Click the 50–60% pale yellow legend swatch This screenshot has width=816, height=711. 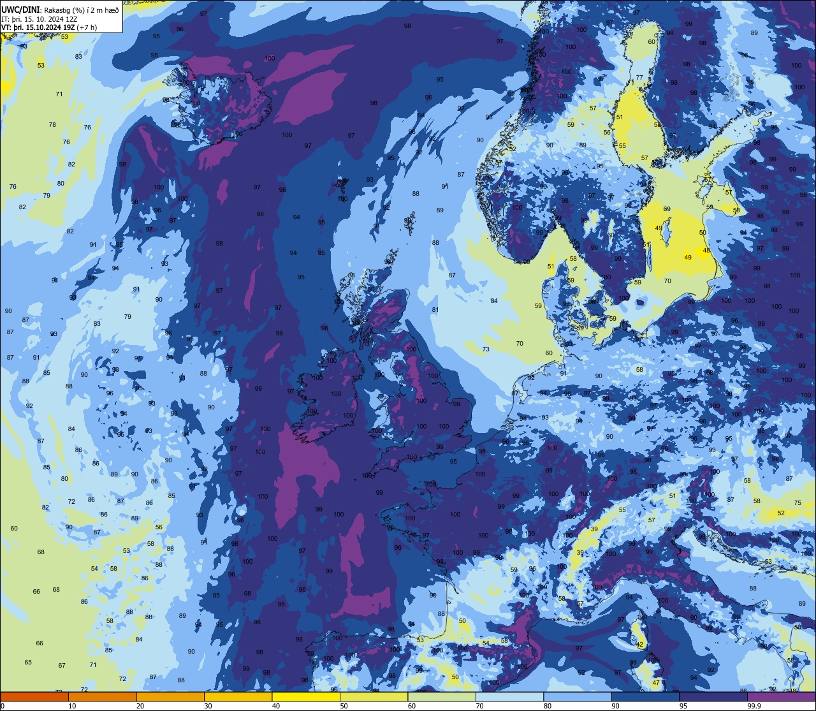pyautogui.click(x=374, y=696)
